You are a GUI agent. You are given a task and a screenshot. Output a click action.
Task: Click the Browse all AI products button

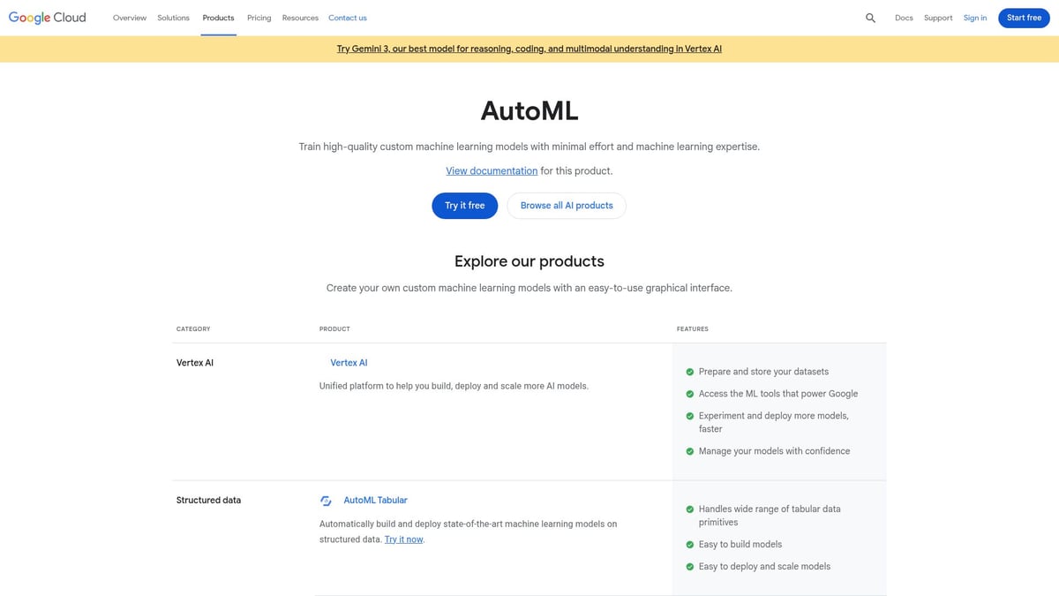pyautogui.click(x=567, y=206)
